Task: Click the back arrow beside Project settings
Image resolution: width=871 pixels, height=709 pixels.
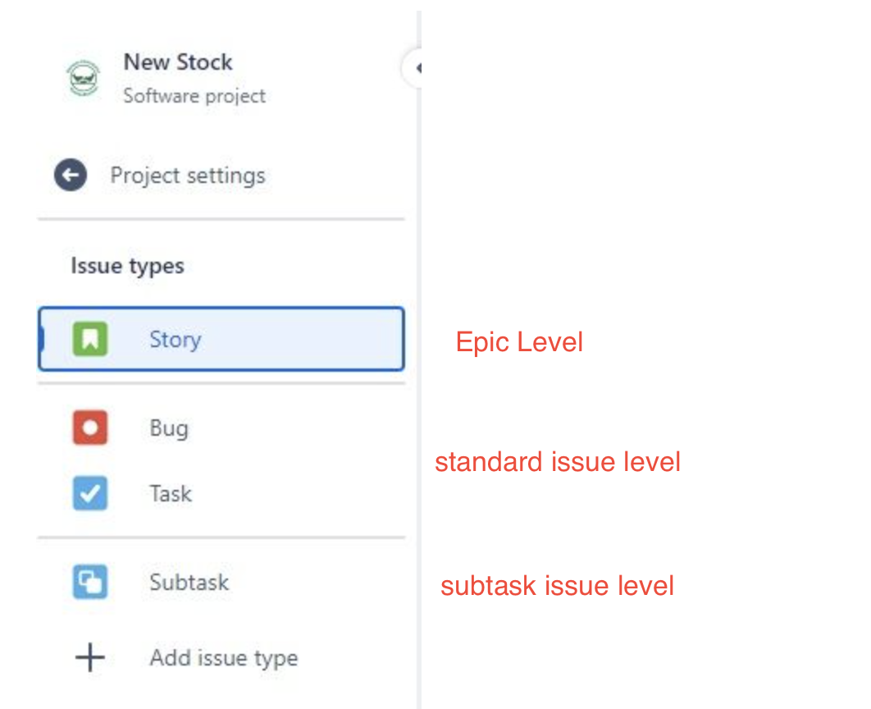Action: [71, 175]
